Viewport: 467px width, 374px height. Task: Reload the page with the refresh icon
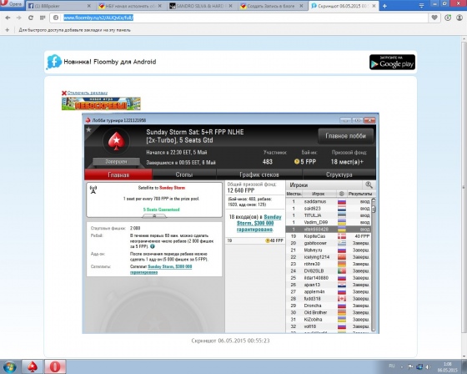[30, 18]
